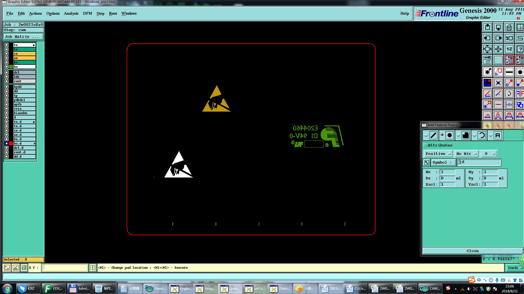Click the mirror F tool icon

[520, 94]
